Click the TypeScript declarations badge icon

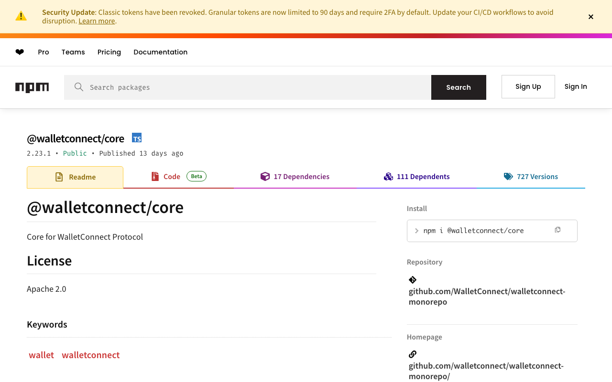[x=137, y=138]
